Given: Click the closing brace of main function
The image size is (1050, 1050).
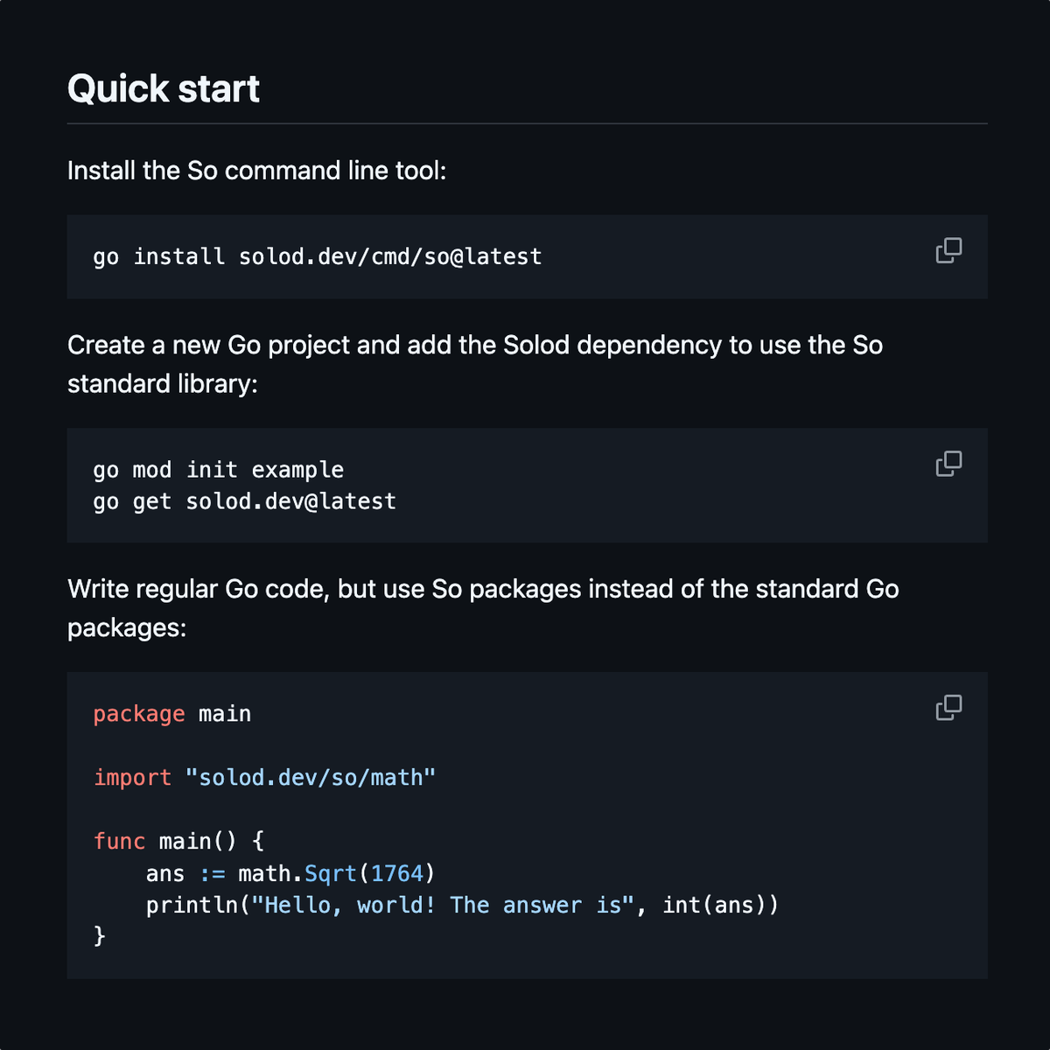Looking at the screenshot, I should pos(100,936).
